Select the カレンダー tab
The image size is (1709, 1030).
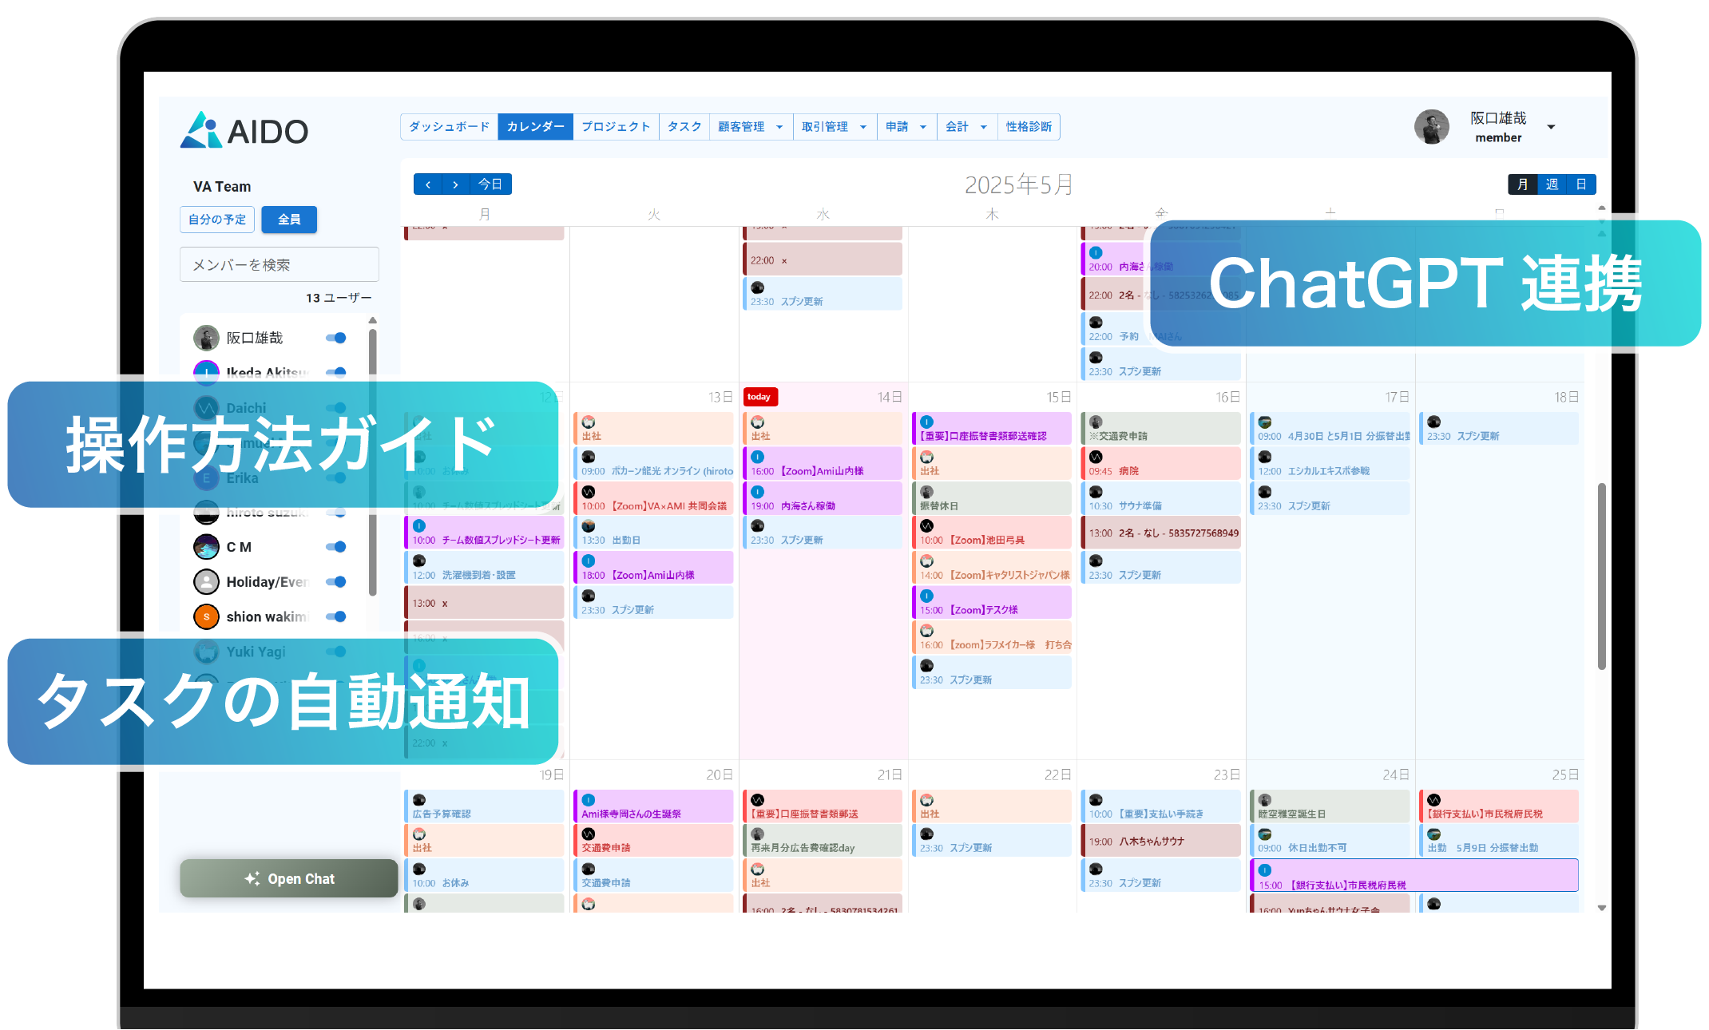click(x=535, y=127)
